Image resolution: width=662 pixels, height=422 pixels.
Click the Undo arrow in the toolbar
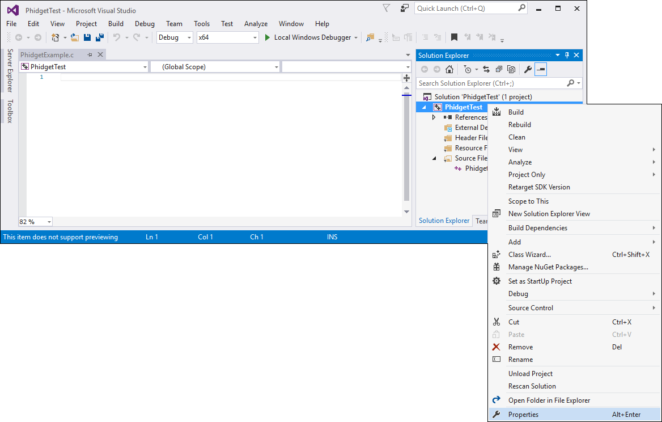[117, 37]
